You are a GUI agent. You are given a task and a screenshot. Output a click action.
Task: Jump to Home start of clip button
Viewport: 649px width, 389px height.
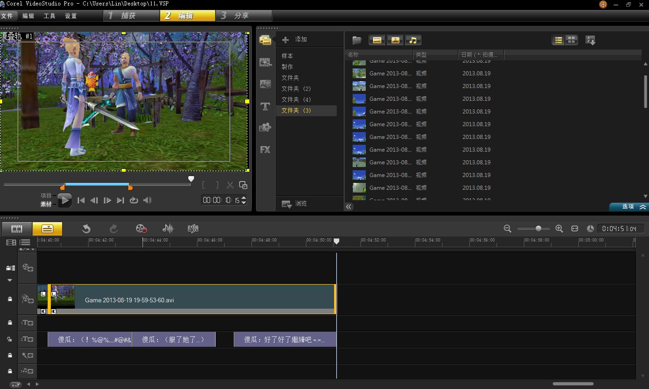[81, 200]
